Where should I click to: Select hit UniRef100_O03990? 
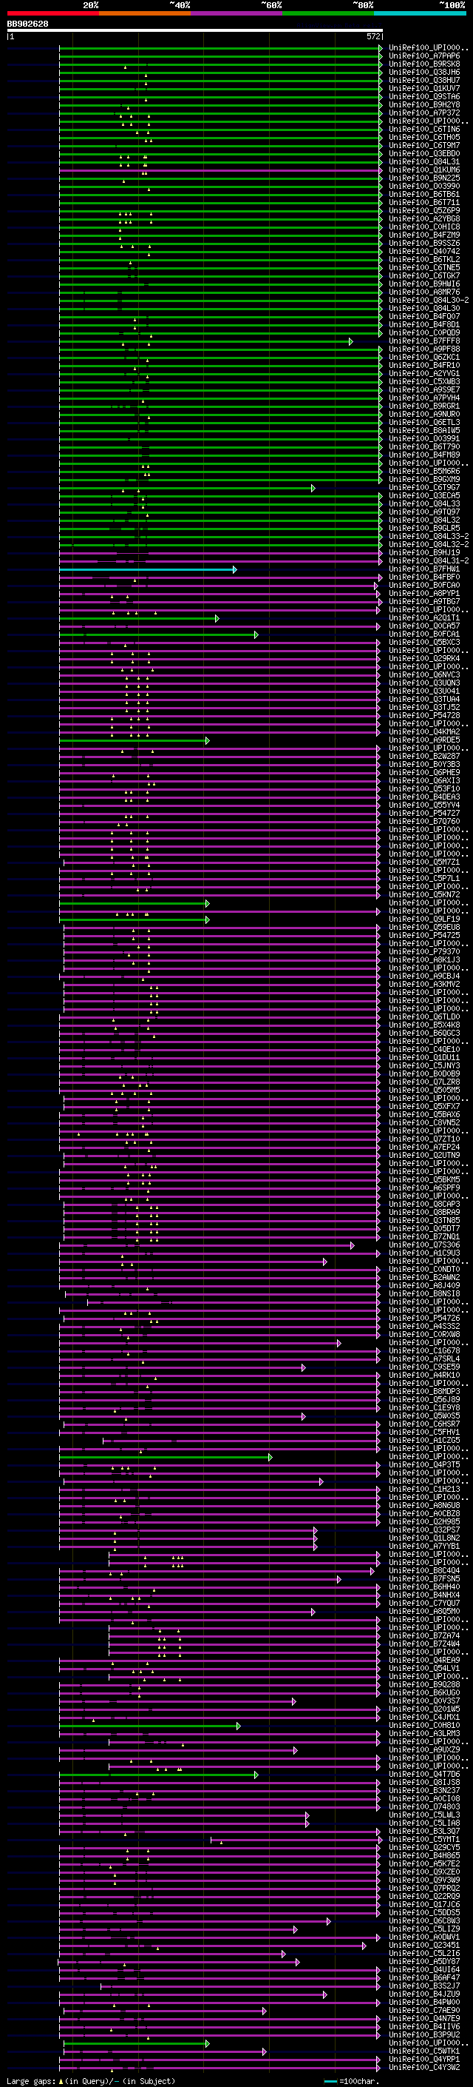point(423,187)
